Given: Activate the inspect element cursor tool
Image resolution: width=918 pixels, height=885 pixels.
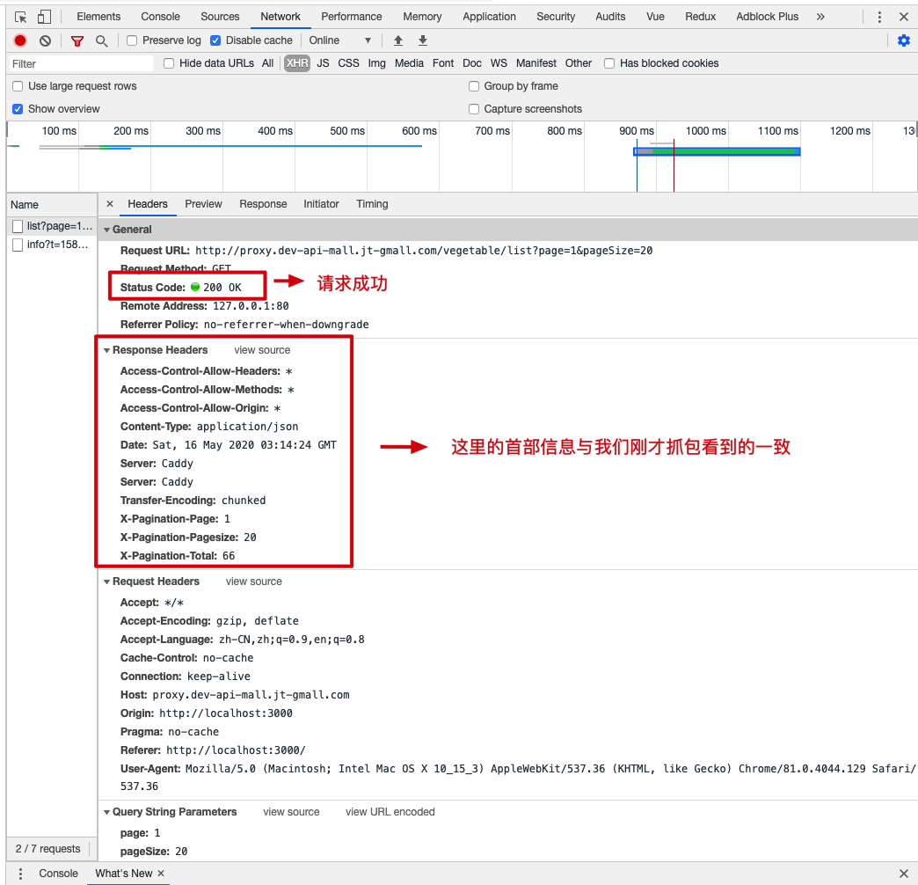Looking at the screenshot, I should [x=19, y=16].
